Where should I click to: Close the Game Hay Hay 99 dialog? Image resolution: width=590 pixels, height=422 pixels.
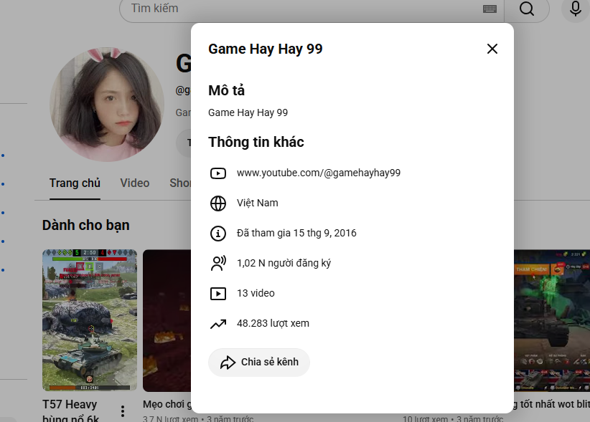pos(492,49)
